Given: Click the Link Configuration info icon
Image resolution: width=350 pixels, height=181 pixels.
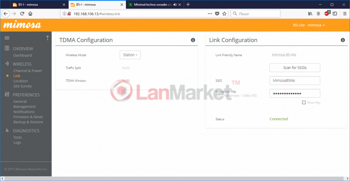Looking at the screenshot, I should point(343,40).
